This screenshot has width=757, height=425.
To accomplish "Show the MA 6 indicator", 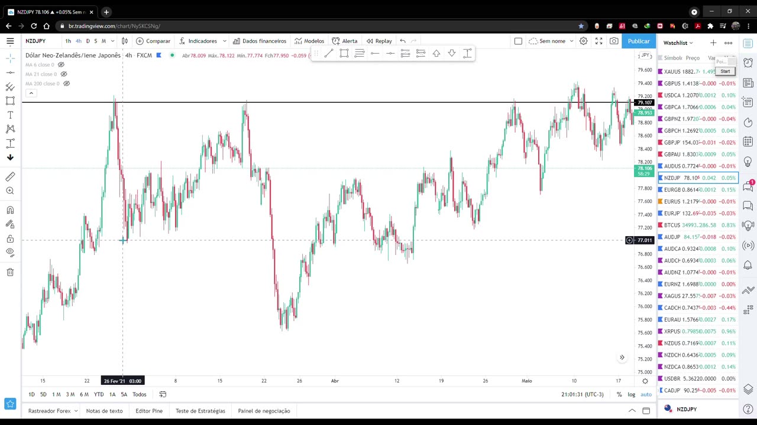I will (61, 64).
